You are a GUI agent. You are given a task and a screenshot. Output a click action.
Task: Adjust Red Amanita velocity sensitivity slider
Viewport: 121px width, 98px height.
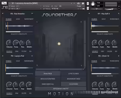click(19, 32)
